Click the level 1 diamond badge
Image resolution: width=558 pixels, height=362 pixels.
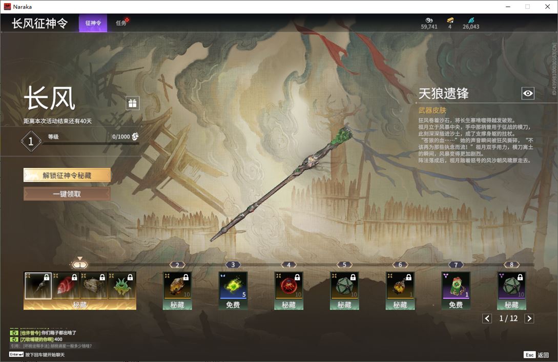coord(31,141)
